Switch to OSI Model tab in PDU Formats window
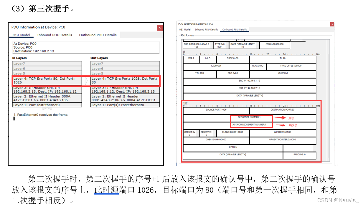 pyautogui.click(x=185, y=30)
